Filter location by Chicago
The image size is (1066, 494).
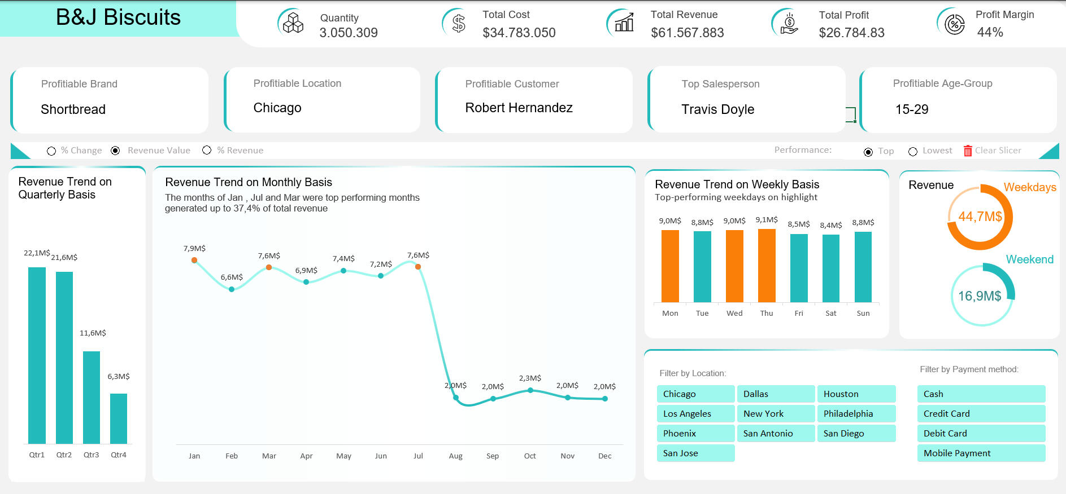[x=695, y=394]
